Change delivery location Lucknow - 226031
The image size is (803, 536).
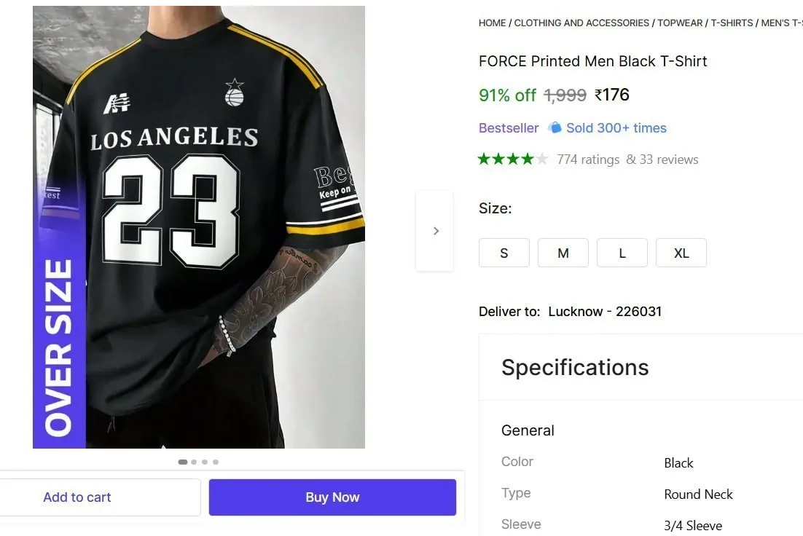point(605,311)
